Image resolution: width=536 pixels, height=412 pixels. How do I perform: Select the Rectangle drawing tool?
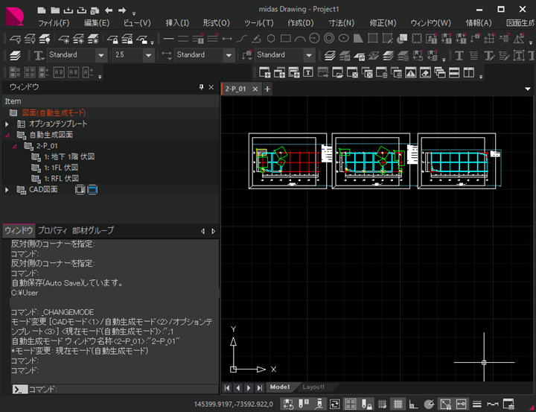tap(285, 38)
